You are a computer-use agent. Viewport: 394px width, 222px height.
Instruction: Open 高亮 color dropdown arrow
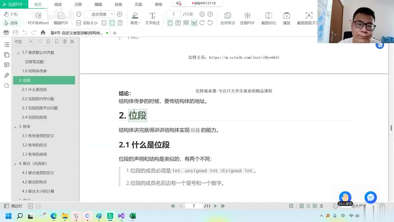(139, 23)
